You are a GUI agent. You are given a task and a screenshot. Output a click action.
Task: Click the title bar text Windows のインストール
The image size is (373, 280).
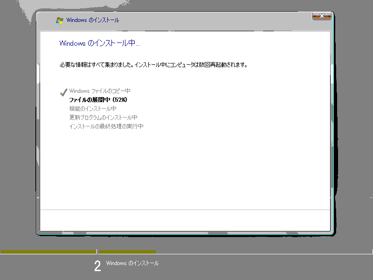(x=93, y=20)
